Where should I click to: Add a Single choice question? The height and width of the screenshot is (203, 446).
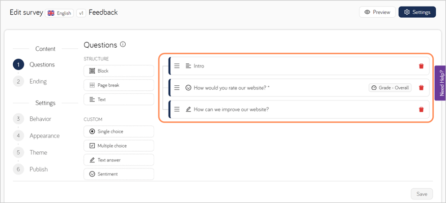click(118, 131)
